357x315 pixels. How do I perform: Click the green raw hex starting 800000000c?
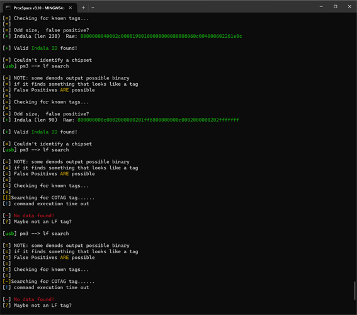[x=158, y=120]
